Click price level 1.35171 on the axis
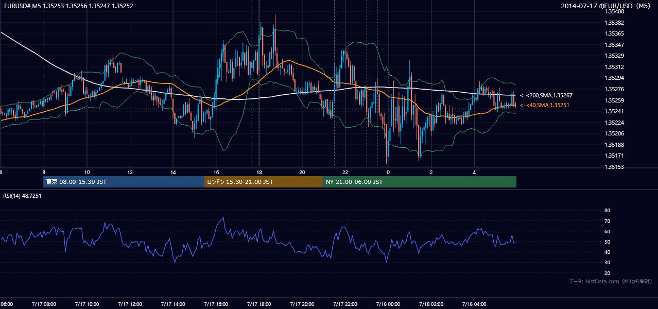Viewport: 658px width, 309px height. click(x=615, y=156)
